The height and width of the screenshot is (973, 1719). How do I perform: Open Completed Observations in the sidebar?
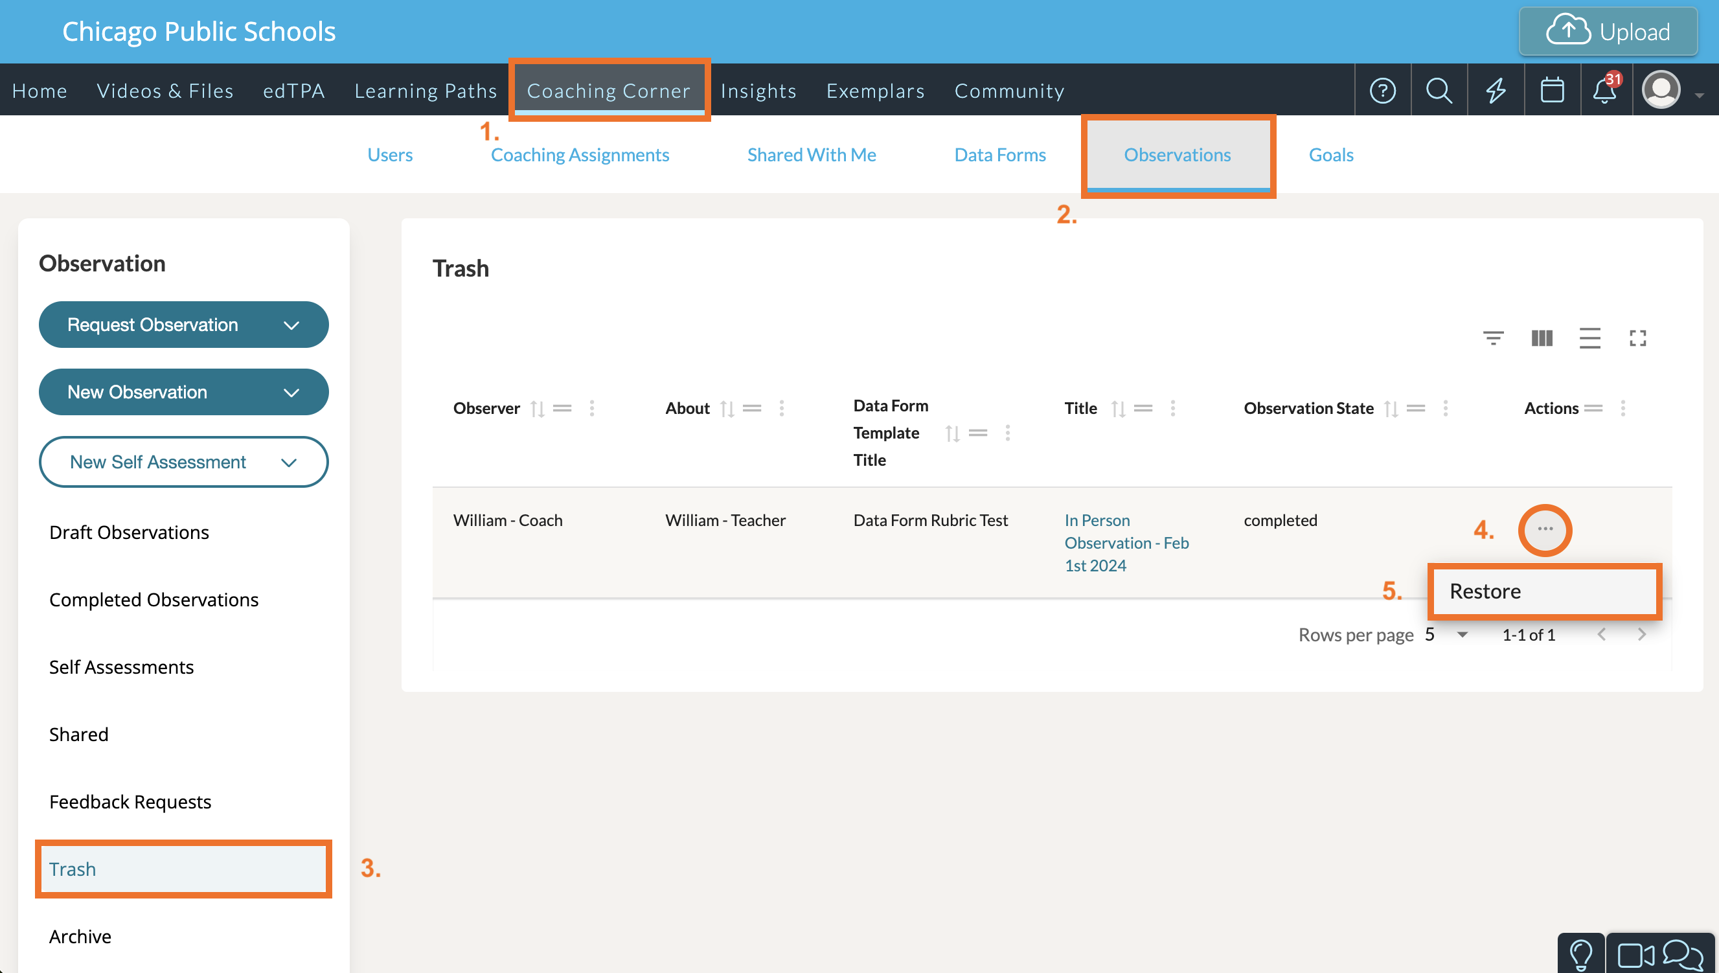154,599
